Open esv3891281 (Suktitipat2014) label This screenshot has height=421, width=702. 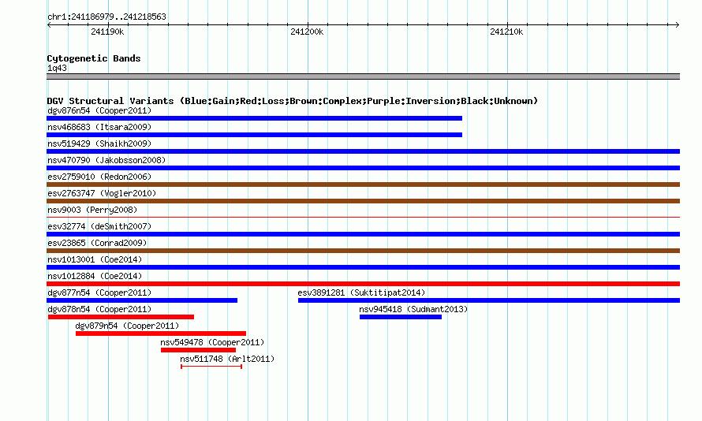[361, 292]
